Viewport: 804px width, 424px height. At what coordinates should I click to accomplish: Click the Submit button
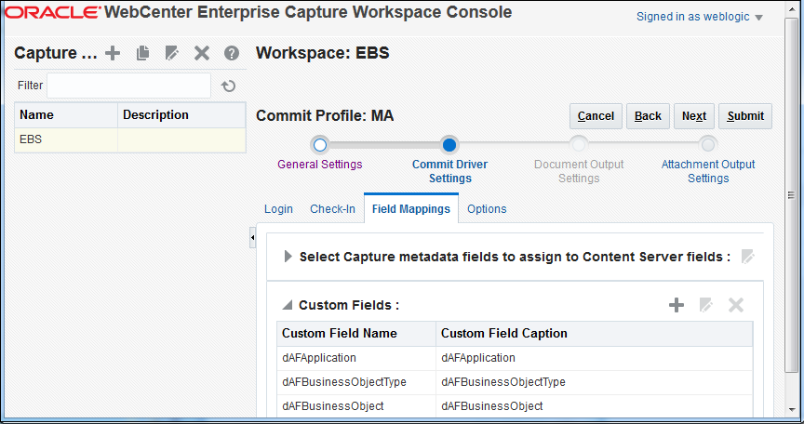coord(745,116)
